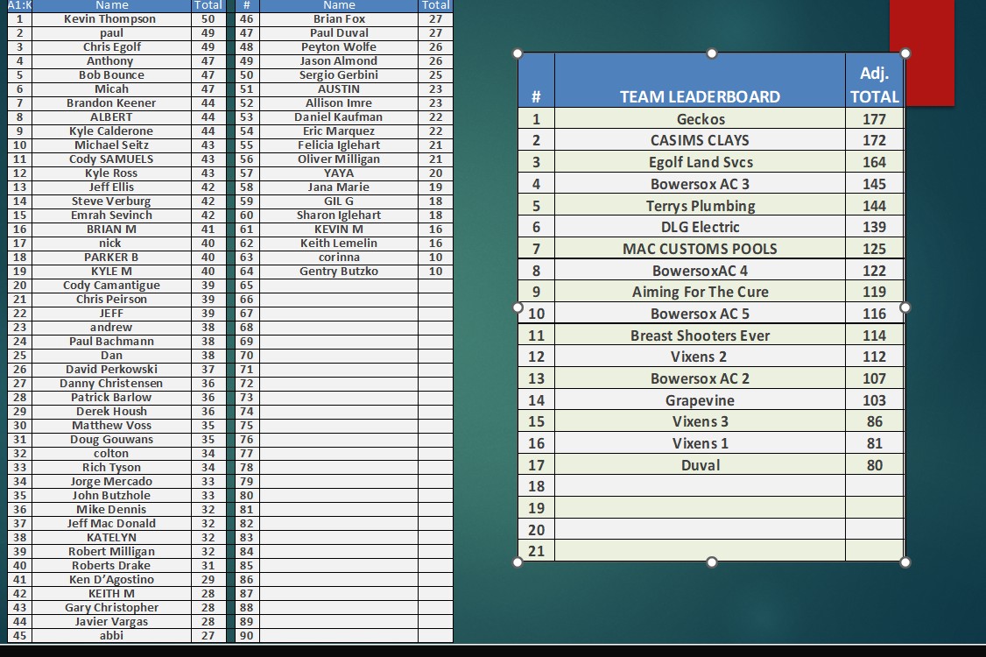Click the Adj. TOTAL column header
The height and width of the screenshot is (657, 986).
pos(874,85)
